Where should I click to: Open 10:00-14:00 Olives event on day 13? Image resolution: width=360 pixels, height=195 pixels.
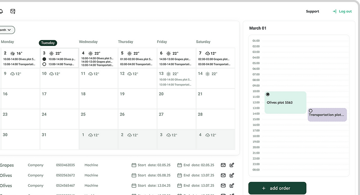point(175,80)
